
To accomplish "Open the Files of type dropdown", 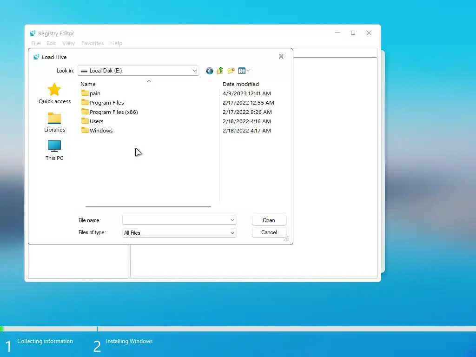I will [x=232, y=233].
